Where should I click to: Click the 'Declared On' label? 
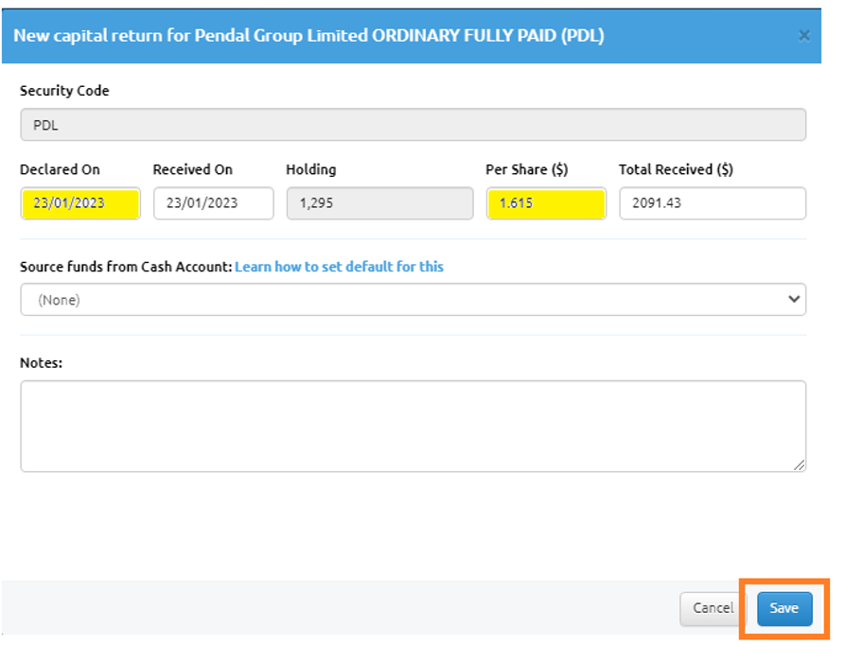point(60,169)
